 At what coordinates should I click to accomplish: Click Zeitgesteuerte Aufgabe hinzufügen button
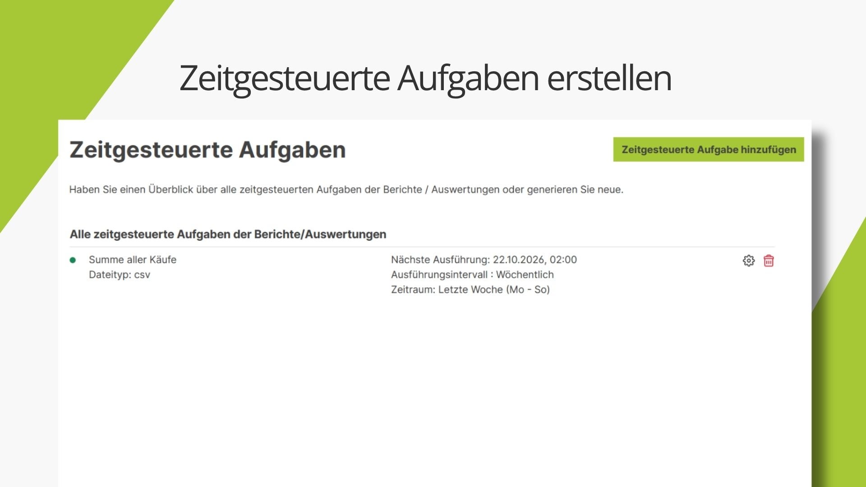coord(709,150)
